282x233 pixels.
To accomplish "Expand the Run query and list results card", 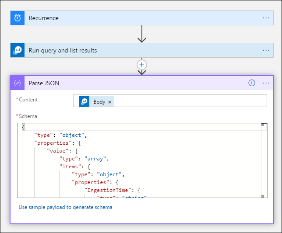I will click(x=131, y=50).
